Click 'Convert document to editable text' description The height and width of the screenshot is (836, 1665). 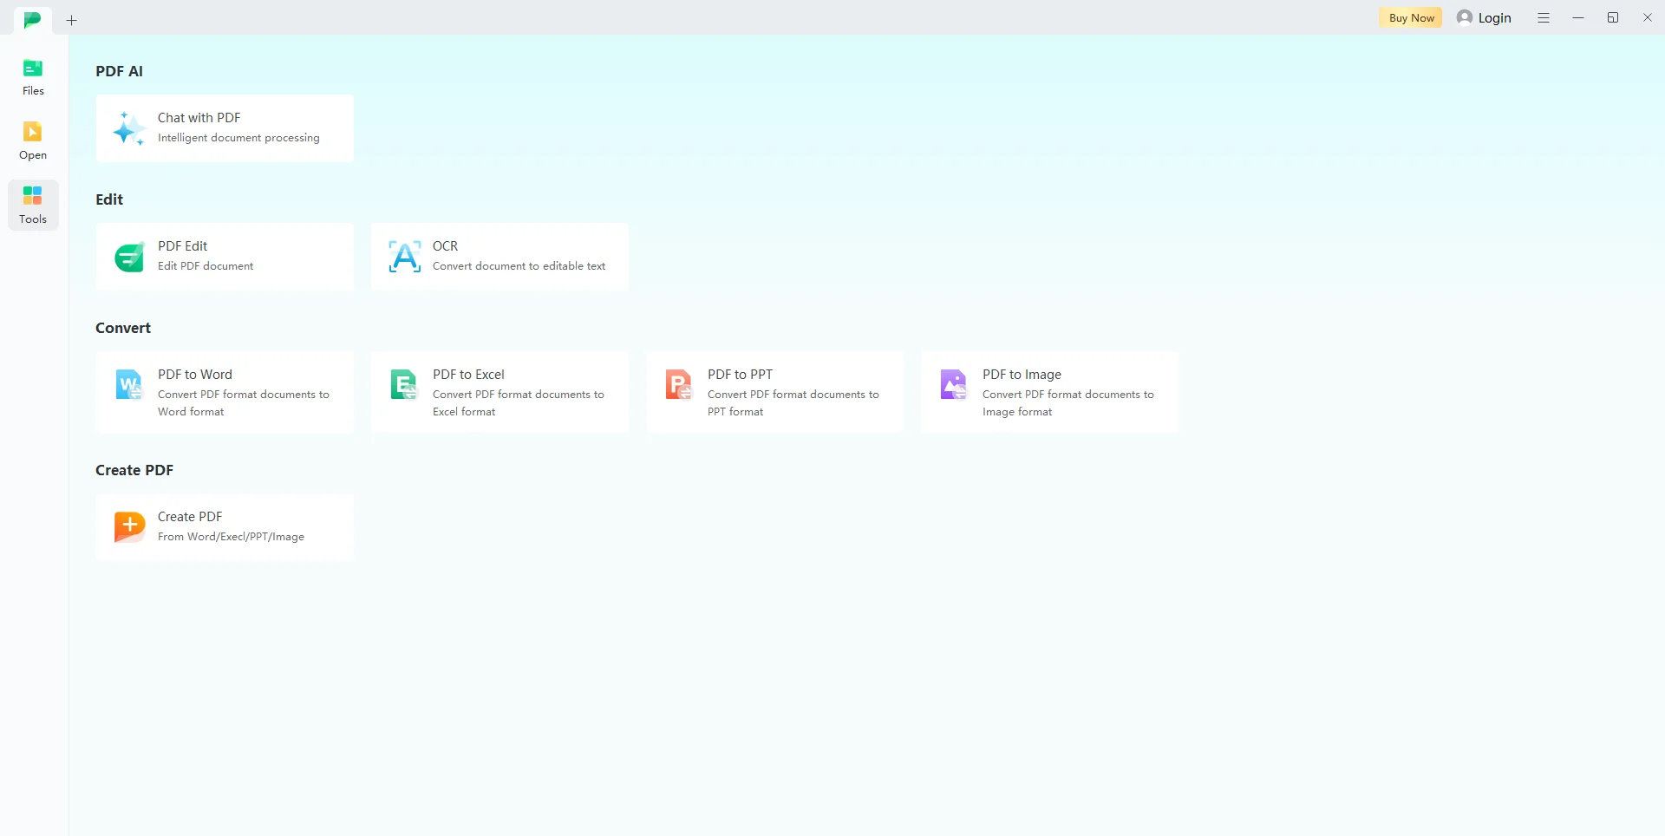519,266
